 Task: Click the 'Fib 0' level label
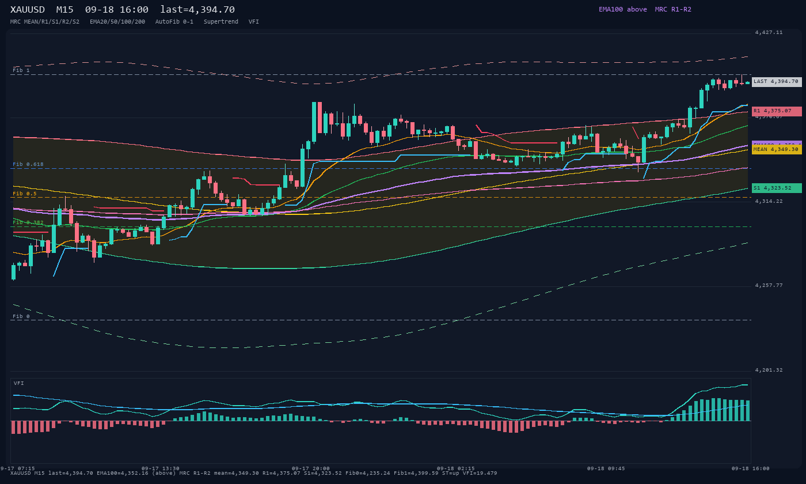click(21, 316)
